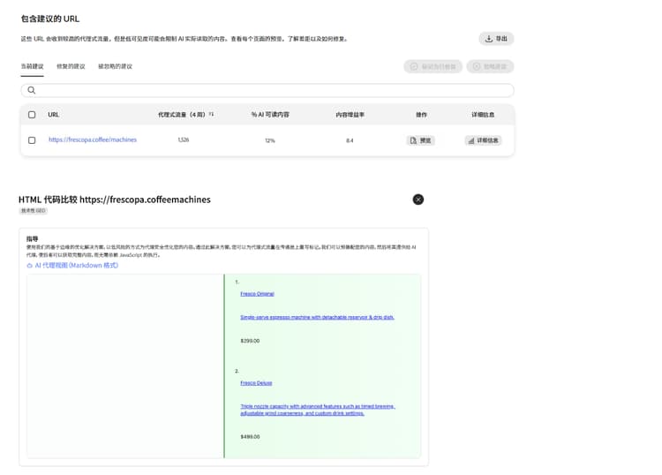Switch to the 当前建议 tab
Image resolution: width=662 pixels, height=475 pixels.
point(32,66)
